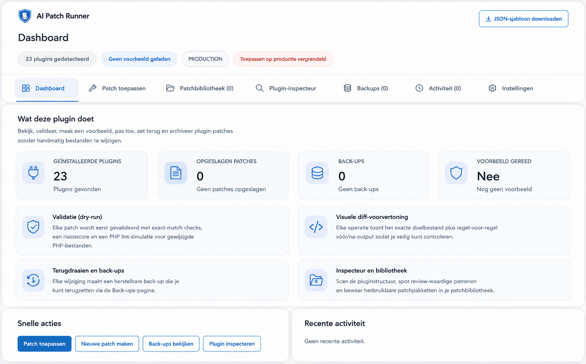Click the Nieuwe patch maken button
This screenshot has width=586, height=364.
pos(107,344)
